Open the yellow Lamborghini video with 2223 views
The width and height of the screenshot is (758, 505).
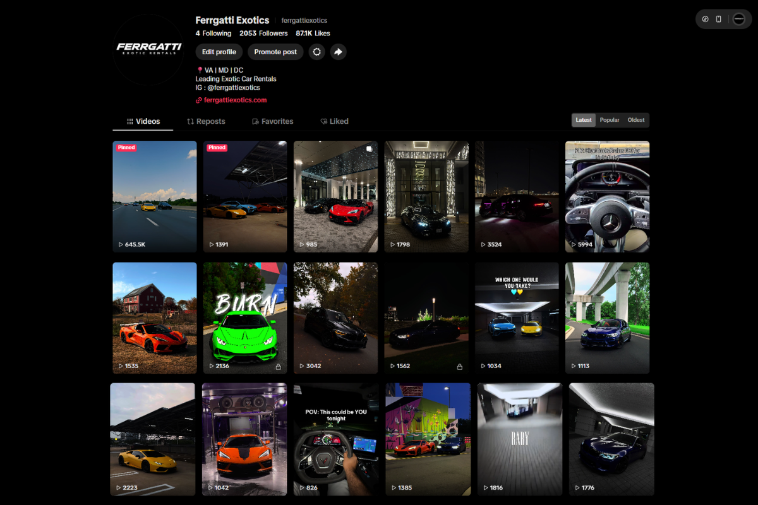(152, 439)
